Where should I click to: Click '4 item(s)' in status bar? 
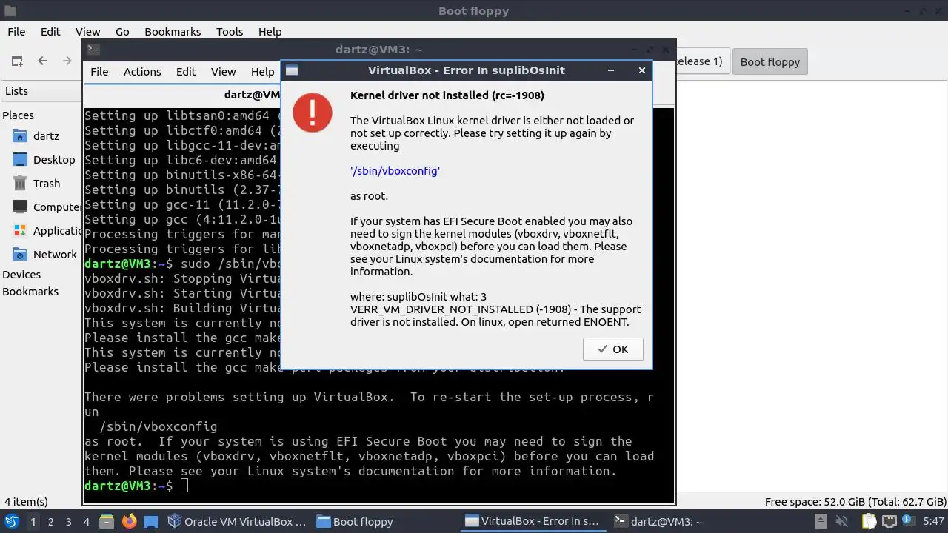point(26,502)
